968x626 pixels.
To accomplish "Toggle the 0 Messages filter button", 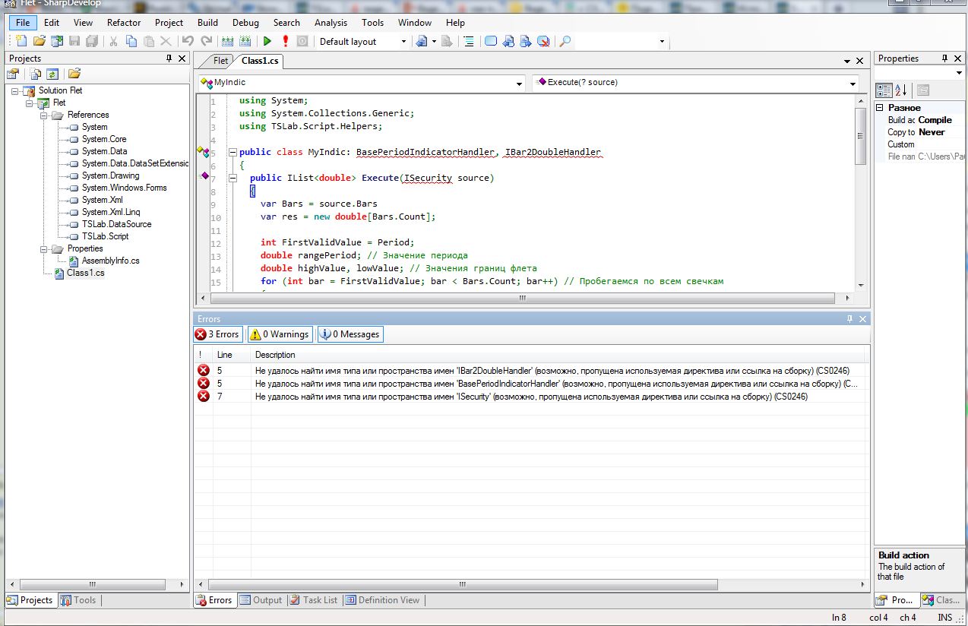I will pos(350,334).
